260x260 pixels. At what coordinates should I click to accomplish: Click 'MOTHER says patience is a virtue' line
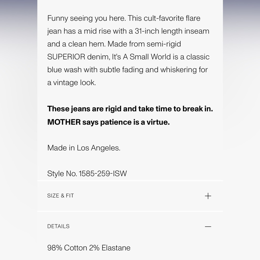(x=108, y=122)
